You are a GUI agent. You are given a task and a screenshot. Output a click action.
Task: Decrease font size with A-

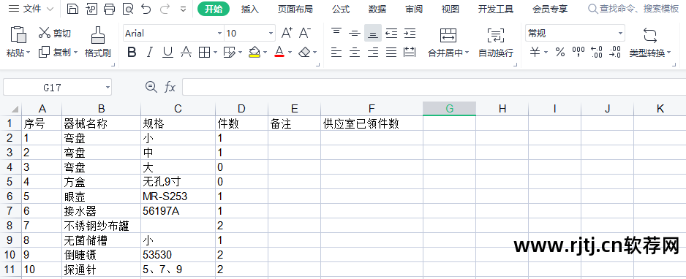304,33
